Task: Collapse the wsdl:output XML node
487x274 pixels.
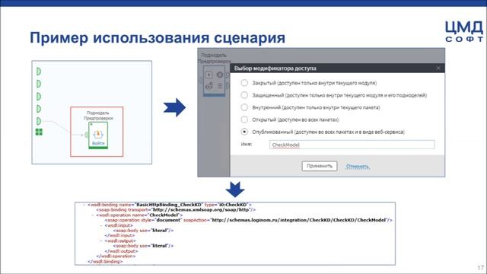Action: (x=101, y=241)
